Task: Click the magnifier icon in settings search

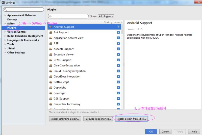Action: pos(5,10)
